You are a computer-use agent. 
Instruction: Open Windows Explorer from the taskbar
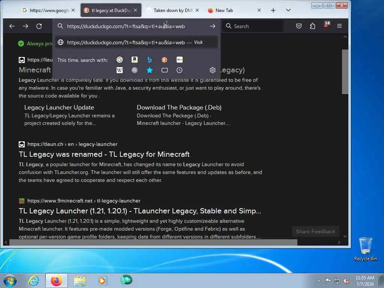(79, 281)
